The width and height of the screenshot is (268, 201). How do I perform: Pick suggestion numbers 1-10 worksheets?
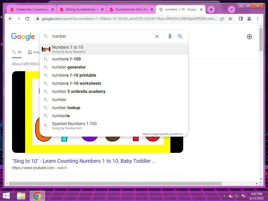[x=114, y=83]
